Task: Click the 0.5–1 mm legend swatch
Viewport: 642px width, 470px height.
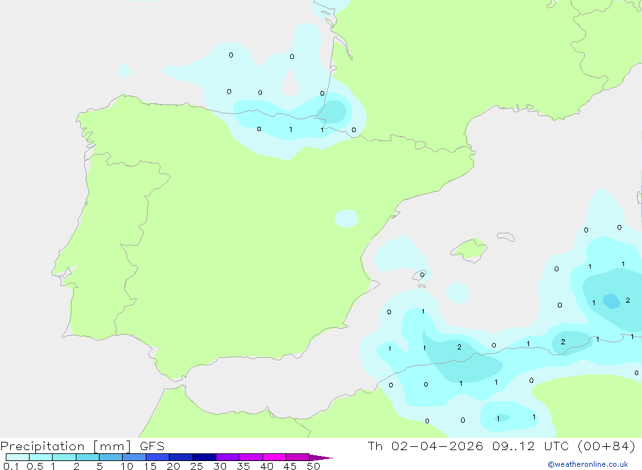Action: pyautogui.click(x=40, y=457)
